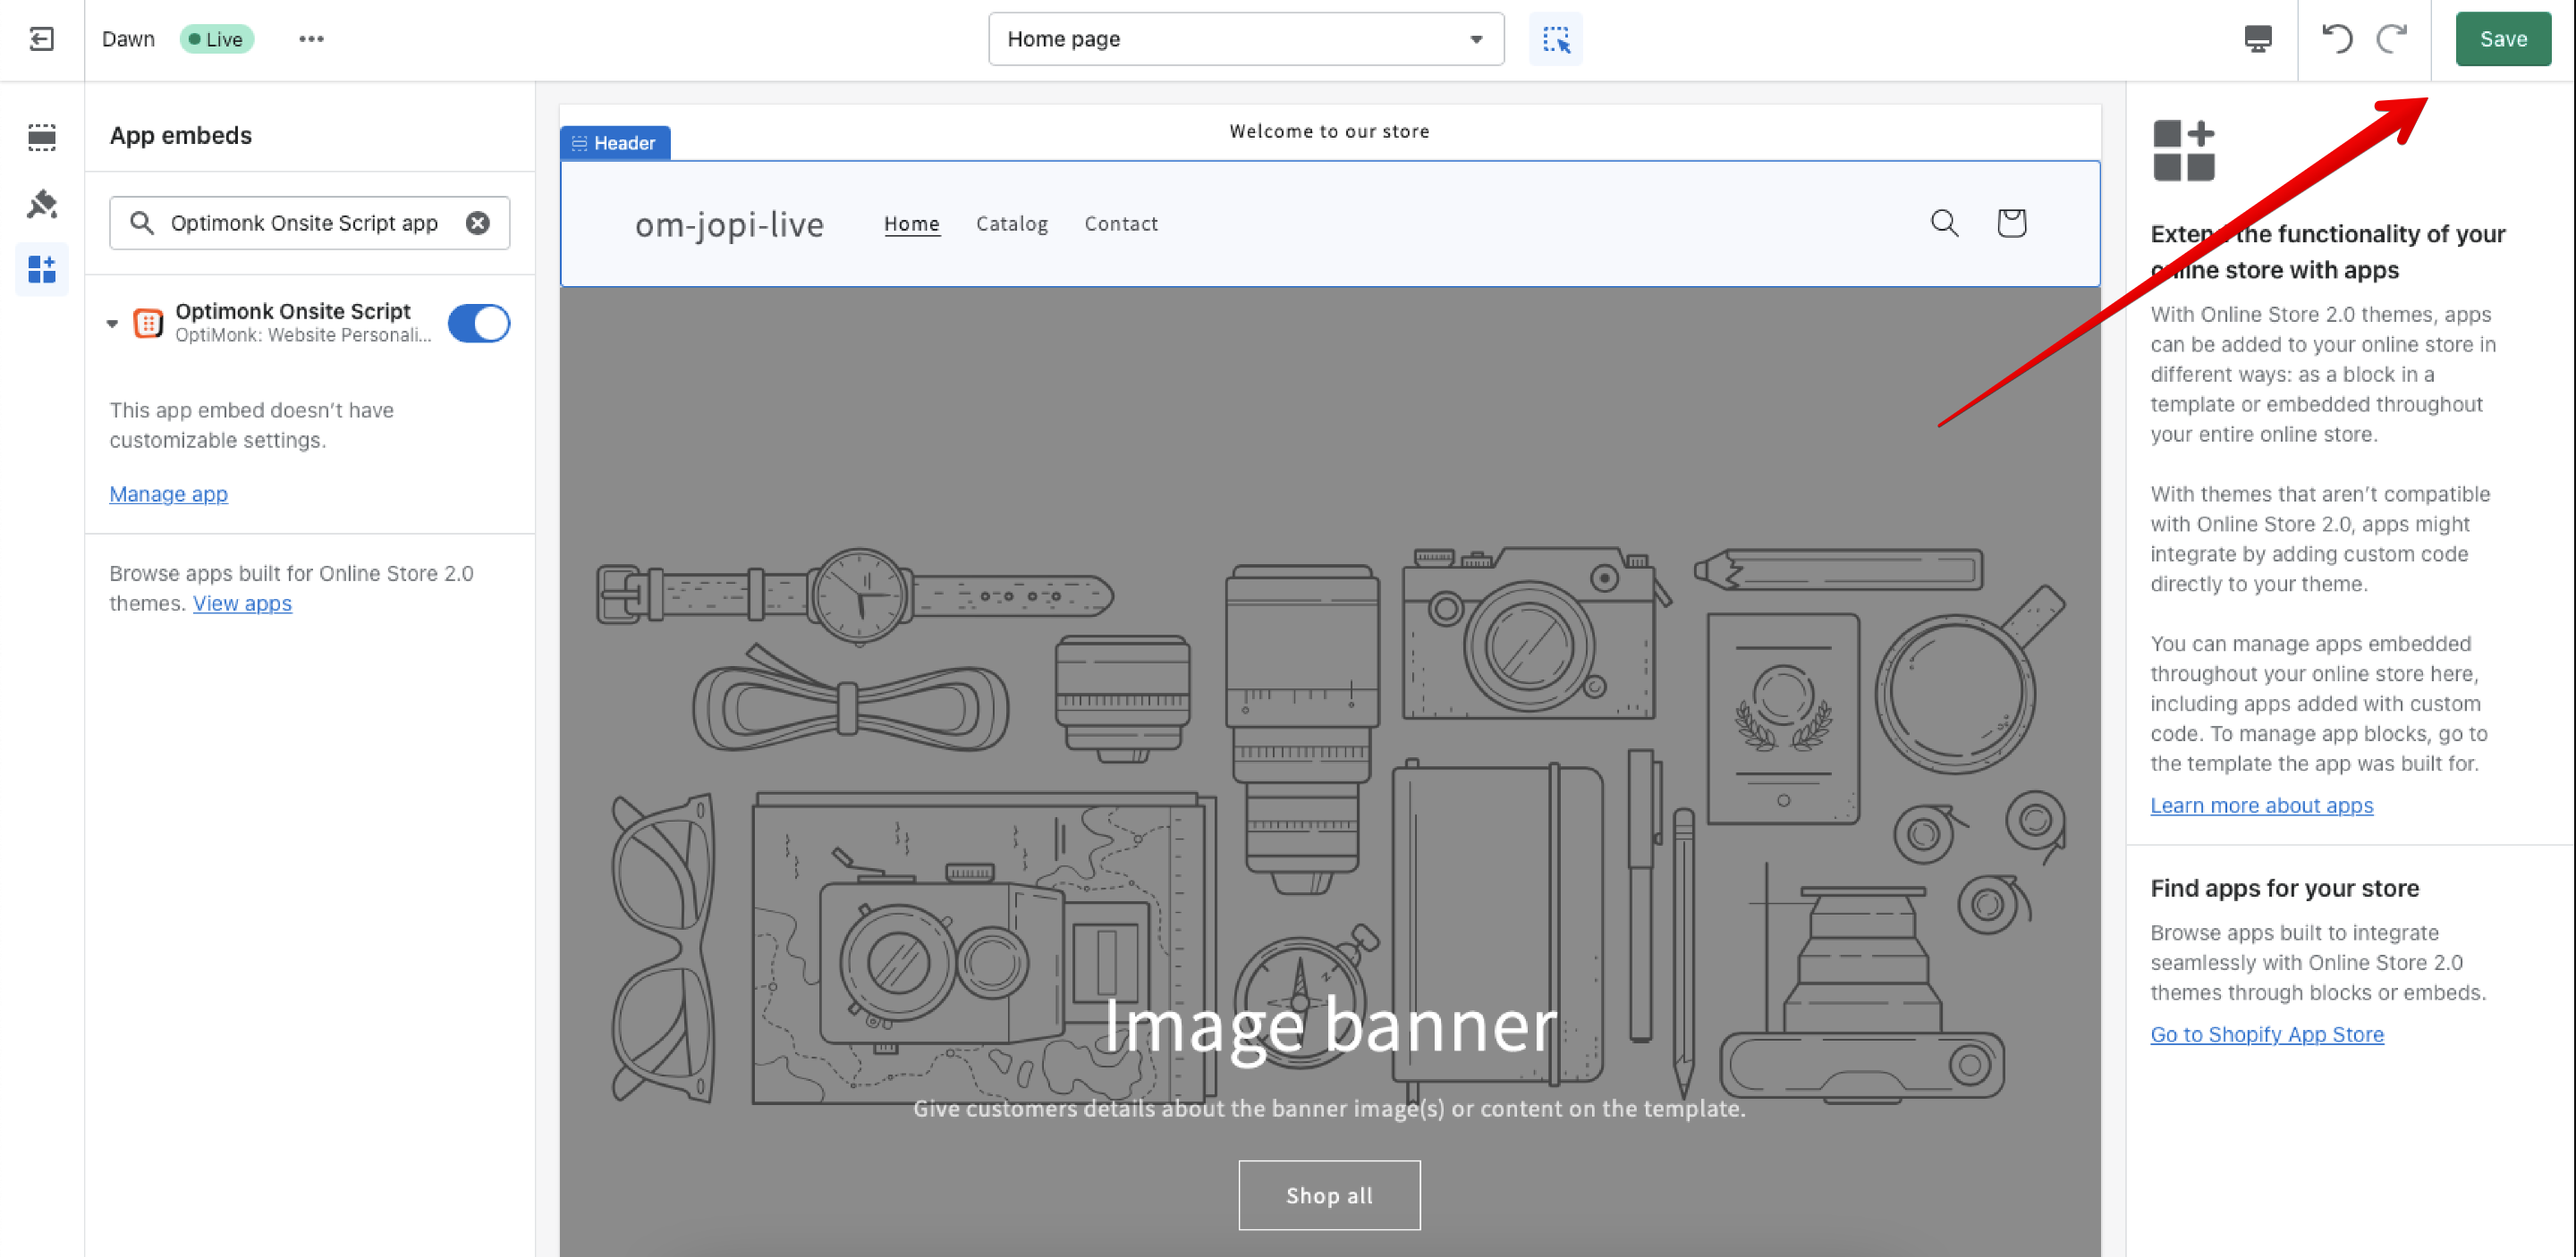Viewport: 2576px width, 1257px height.
Task: Select the App embeds sidebar icon
Action: tap(41, 269)
